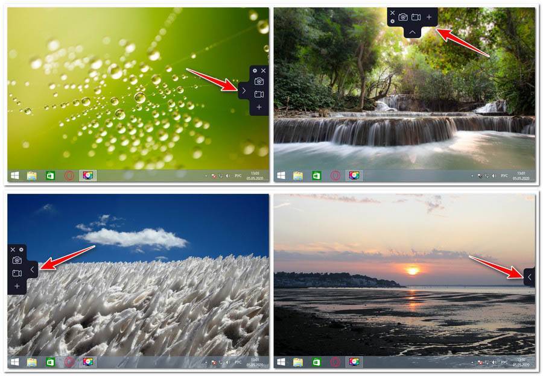Open Store icon on snow desktop taskbar
Image resolution: width=543 pixels, height=376 pixels.
click(51, 362)
